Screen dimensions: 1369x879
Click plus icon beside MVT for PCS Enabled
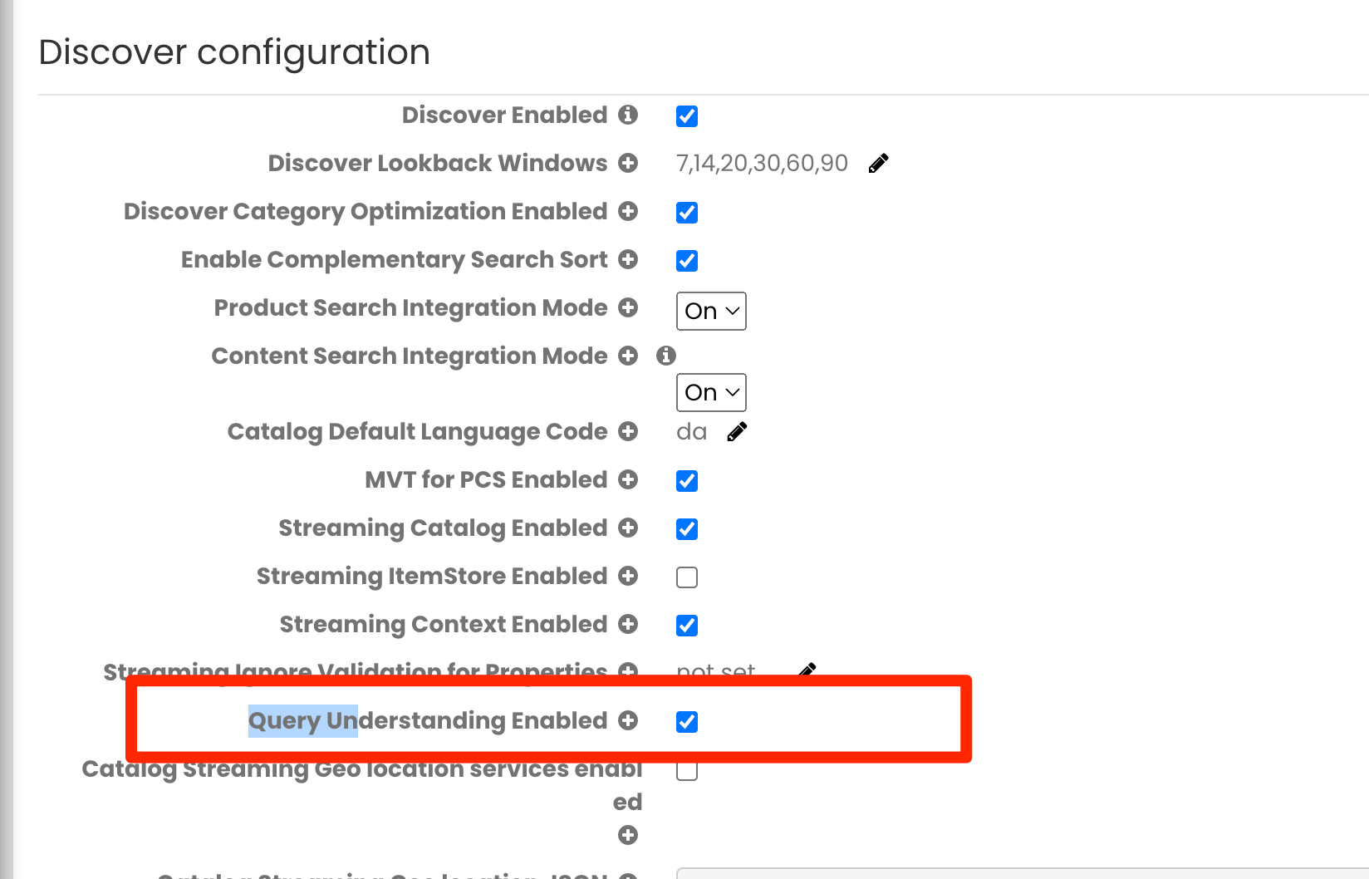coord(628,479)
